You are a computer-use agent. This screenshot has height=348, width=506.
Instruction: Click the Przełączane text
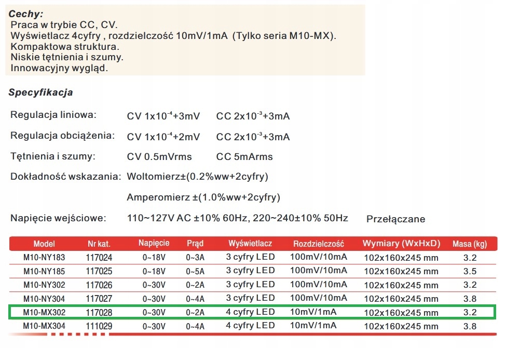point(395,219)
